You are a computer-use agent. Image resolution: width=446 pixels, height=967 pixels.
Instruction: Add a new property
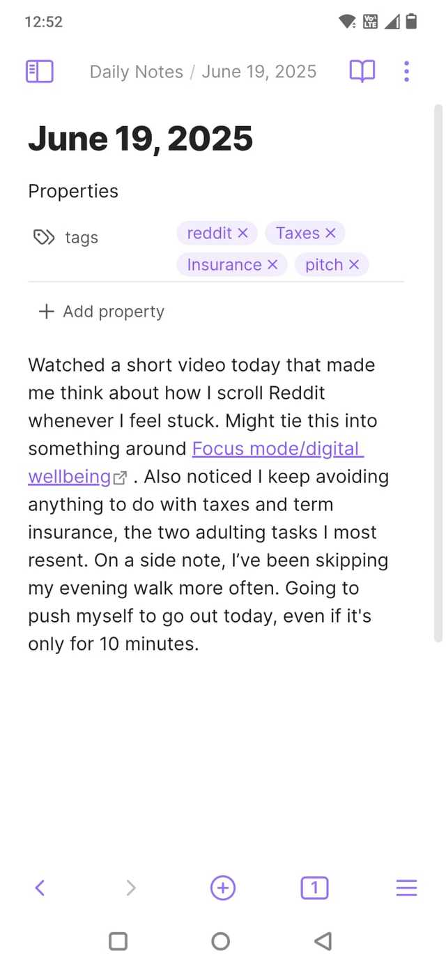pyautogui.click(x=102, y=312)
